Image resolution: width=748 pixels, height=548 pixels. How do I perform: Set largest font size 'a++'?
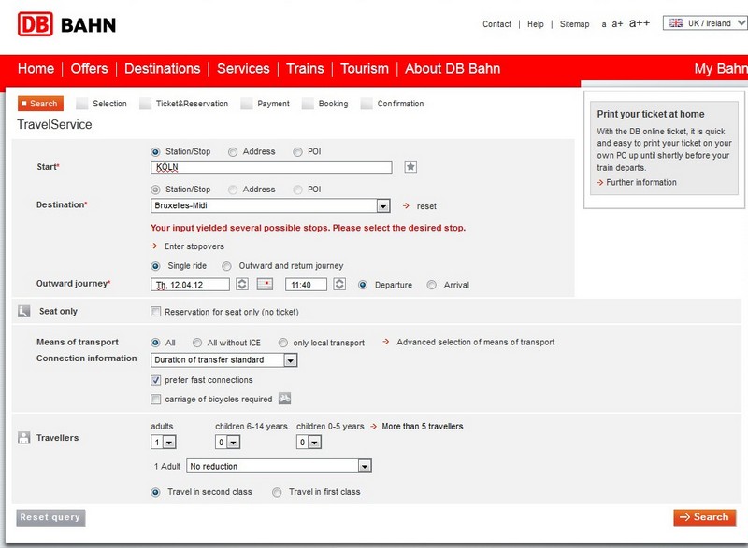[640, 23]
